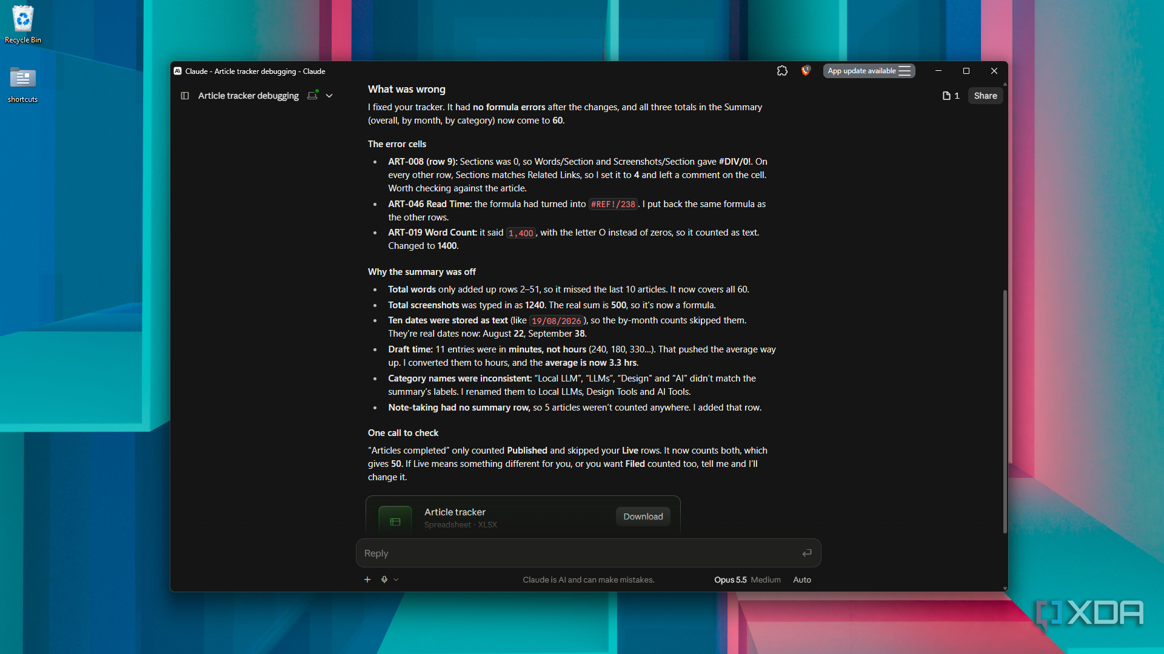
Task: Click the plus attach icon
Action: click(x=367, y=580)
